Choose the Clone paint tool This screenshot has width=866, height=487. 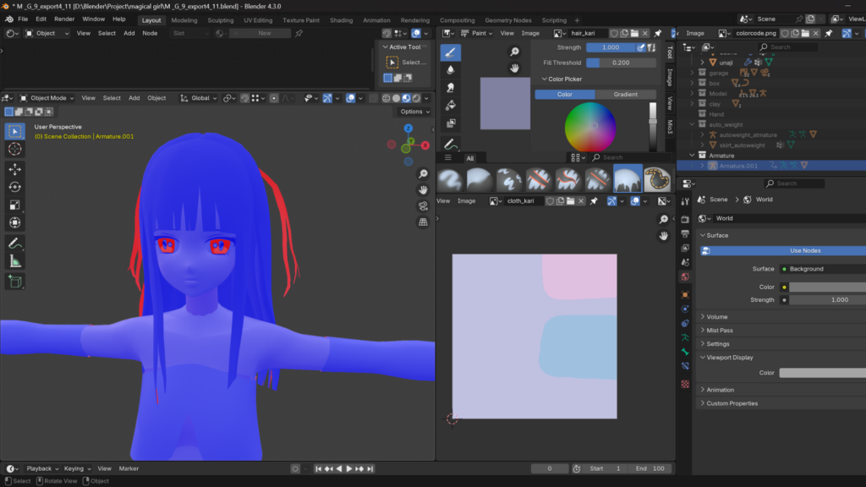pyautogui.click(x=451, y=123)
